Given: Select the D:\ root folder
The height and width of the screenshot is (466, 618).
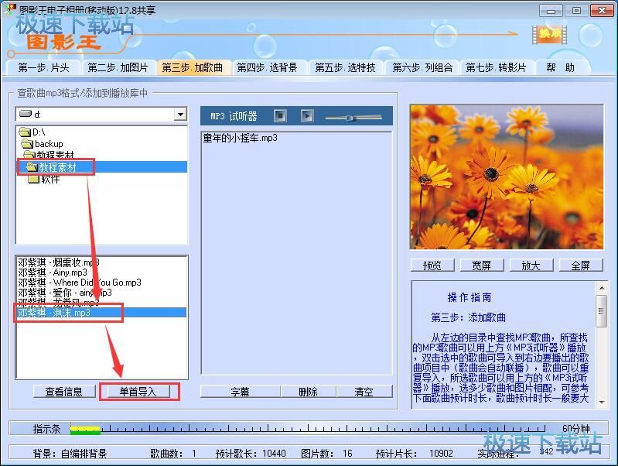Looking at the screenshot, I should tap(32, 132).
